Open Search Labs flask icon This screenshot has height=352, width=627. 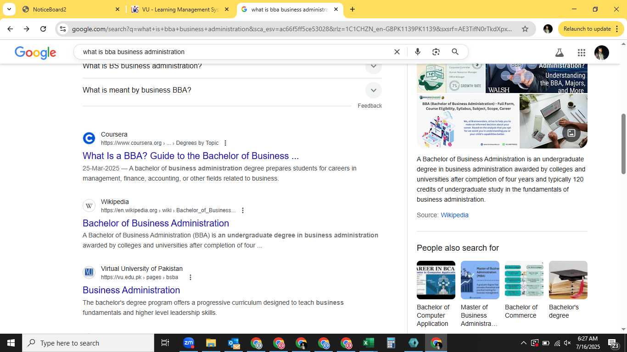(560, 52)
